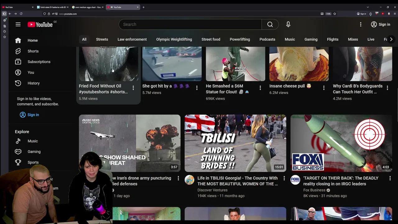
Task: Bookmark this page with star icon
Action: pyautogui.click(x=335, y=14)
